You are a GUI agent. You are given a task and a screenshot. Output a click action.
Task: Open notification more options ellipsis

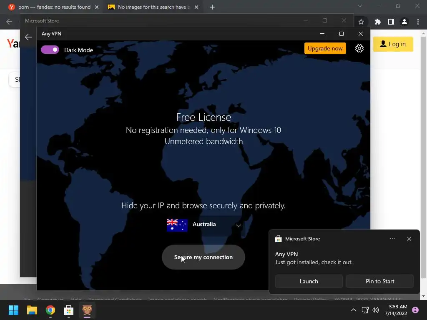tap(392, 239)
